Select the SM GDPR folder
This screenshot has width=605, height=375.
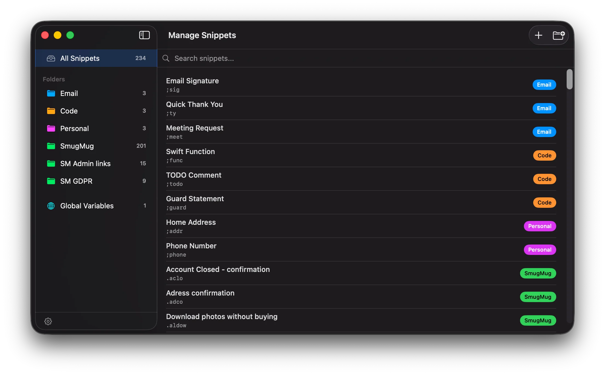coord(76,181)
